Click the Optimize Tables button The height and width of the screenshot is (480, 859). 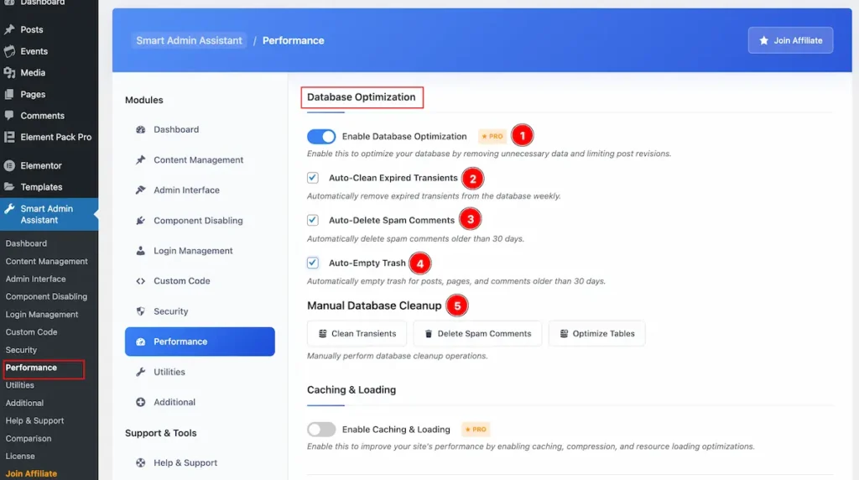[597, 334]
